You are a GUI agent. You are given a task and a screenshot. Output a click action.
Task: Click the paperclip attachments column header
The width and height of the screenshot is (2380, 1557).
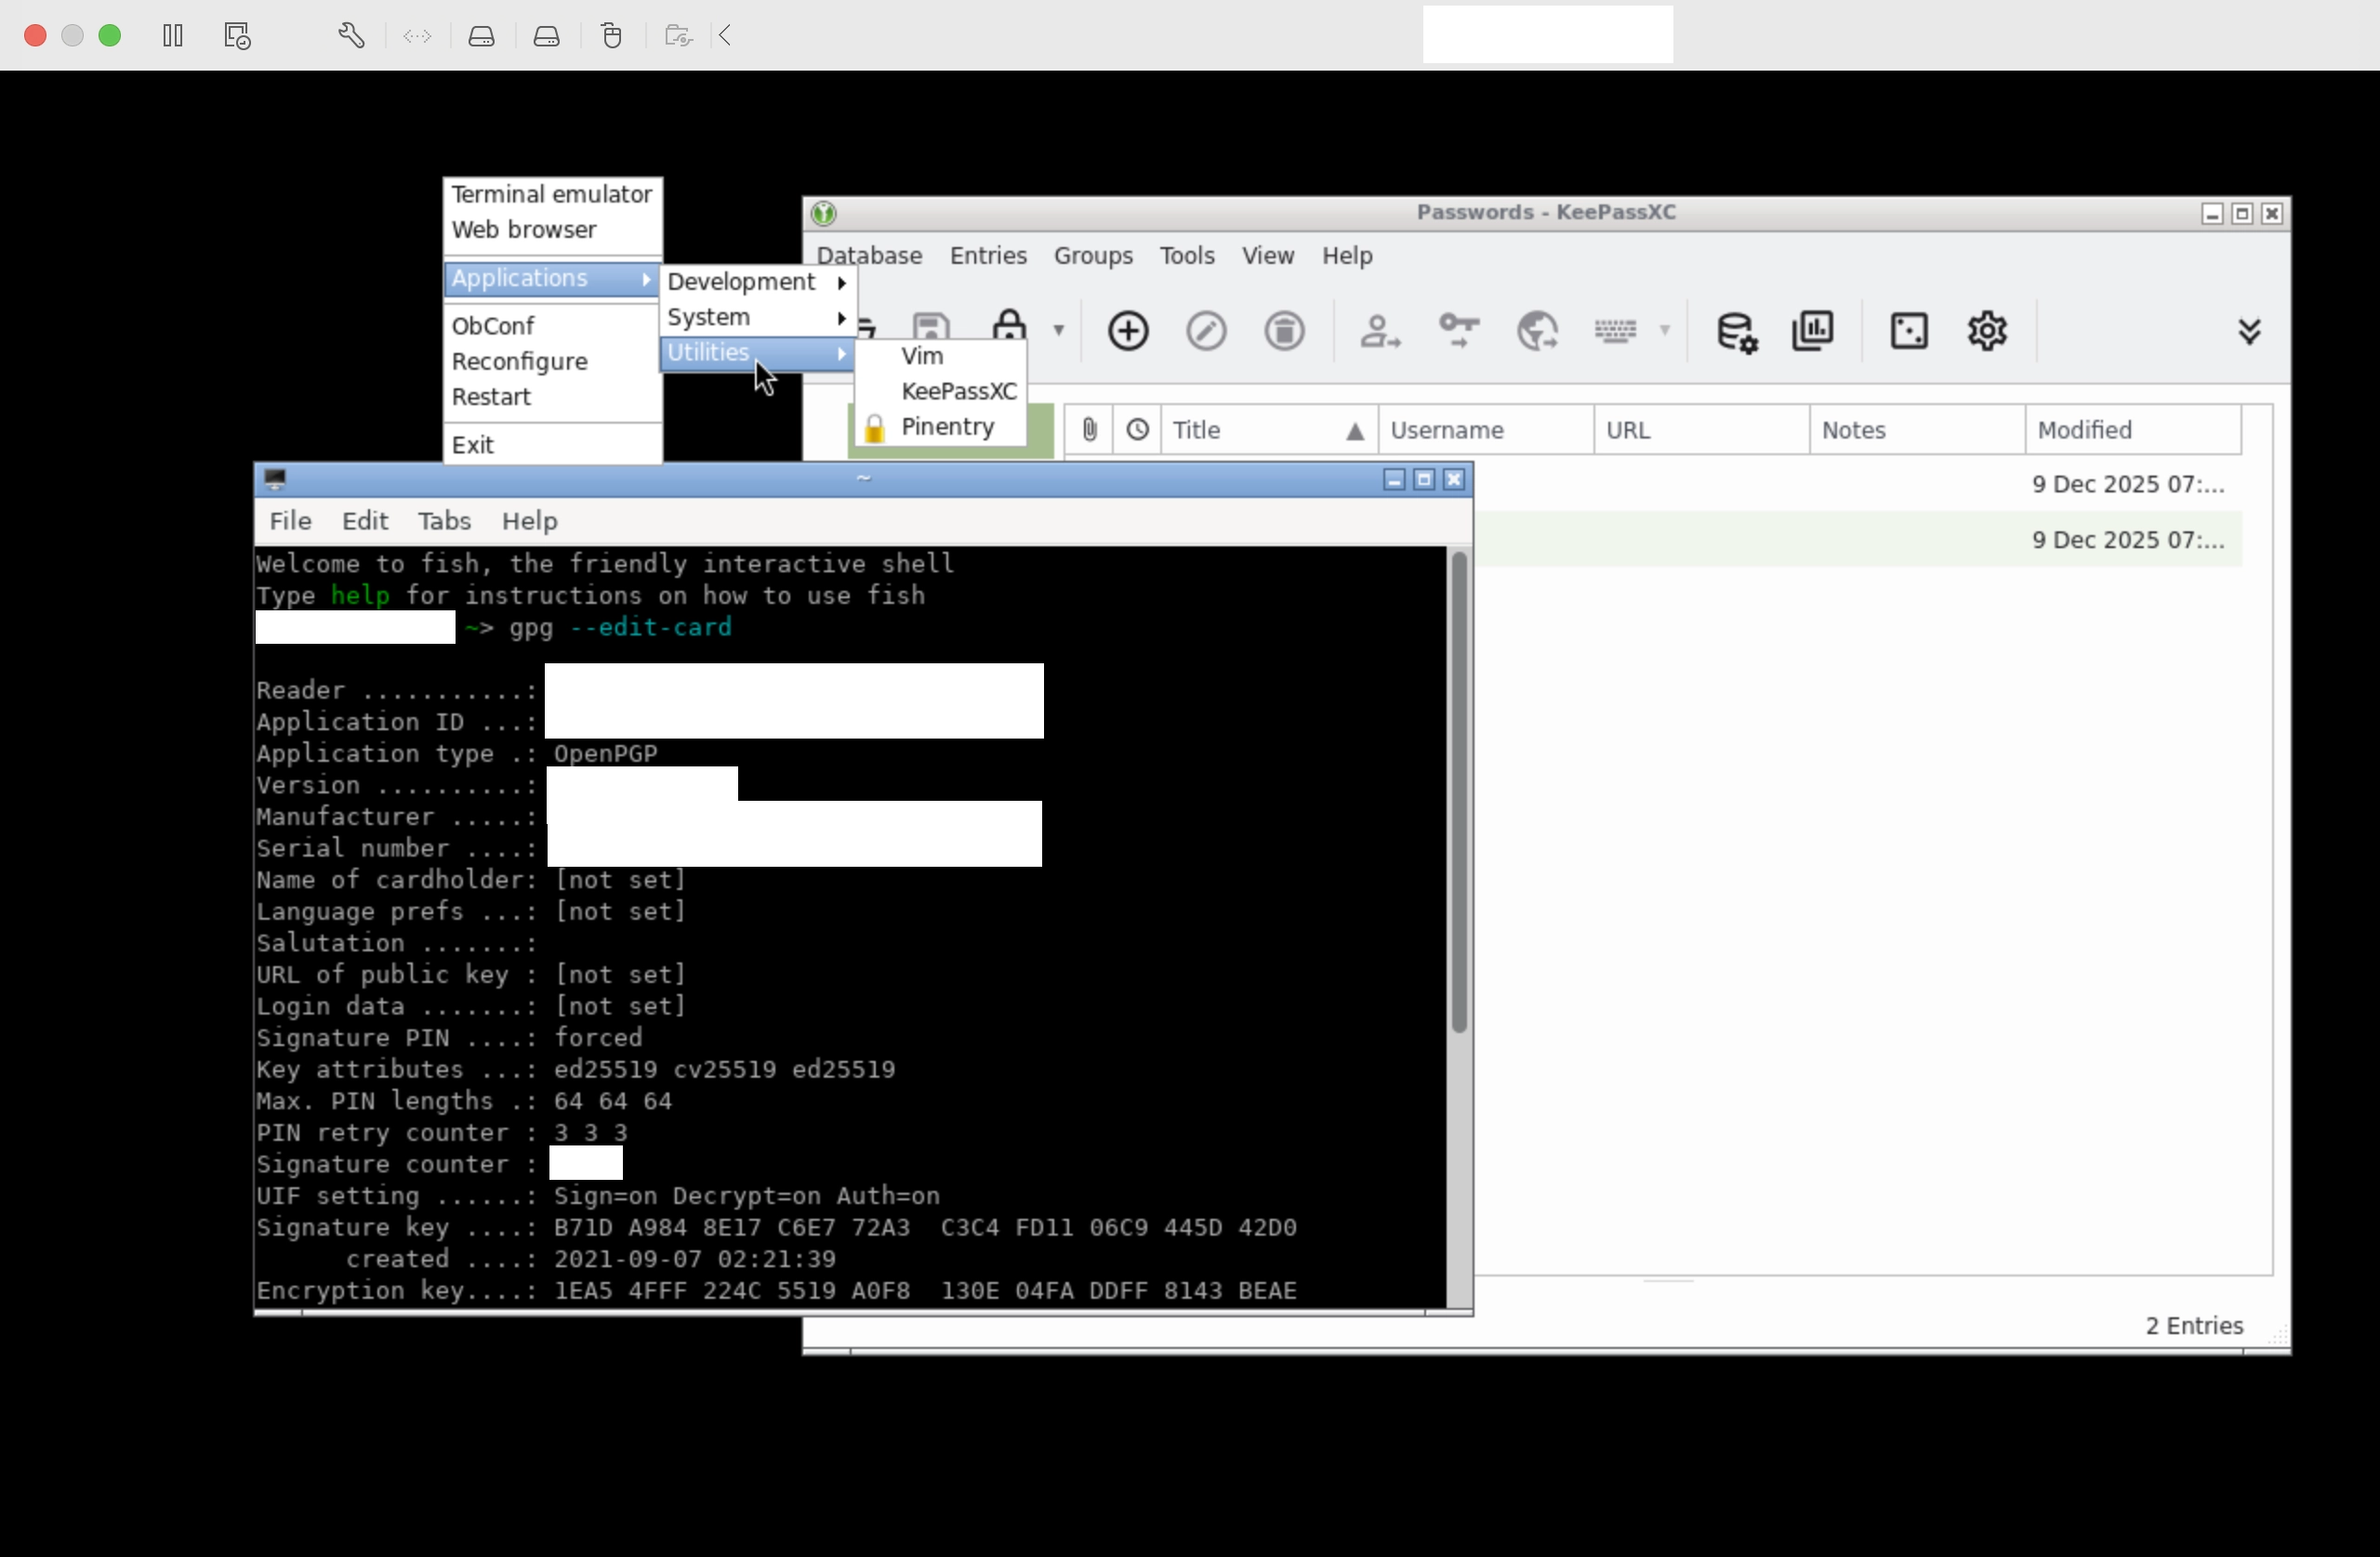click(1089, 430)
